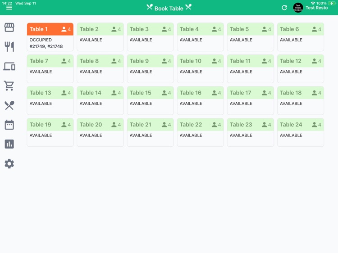
Task: Click the order numbers #21749, #21748
Action: coord(46,46)
